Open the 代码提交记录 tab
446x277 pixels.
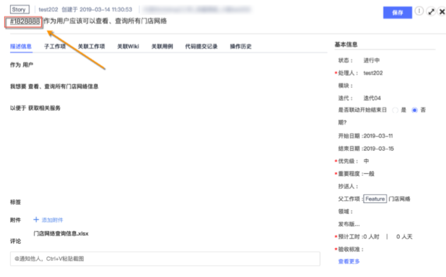[x=201, y=47]
